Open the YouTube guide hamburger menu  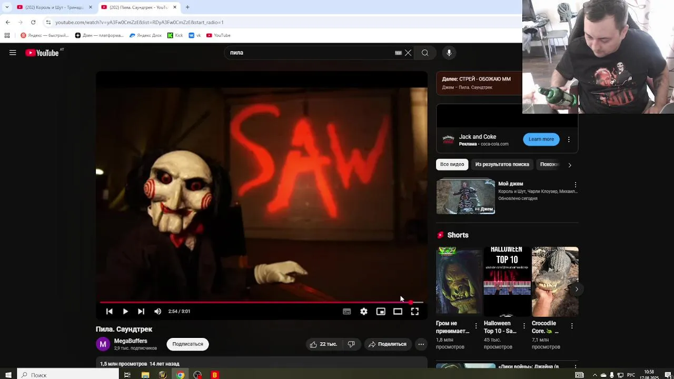[13, 53]
